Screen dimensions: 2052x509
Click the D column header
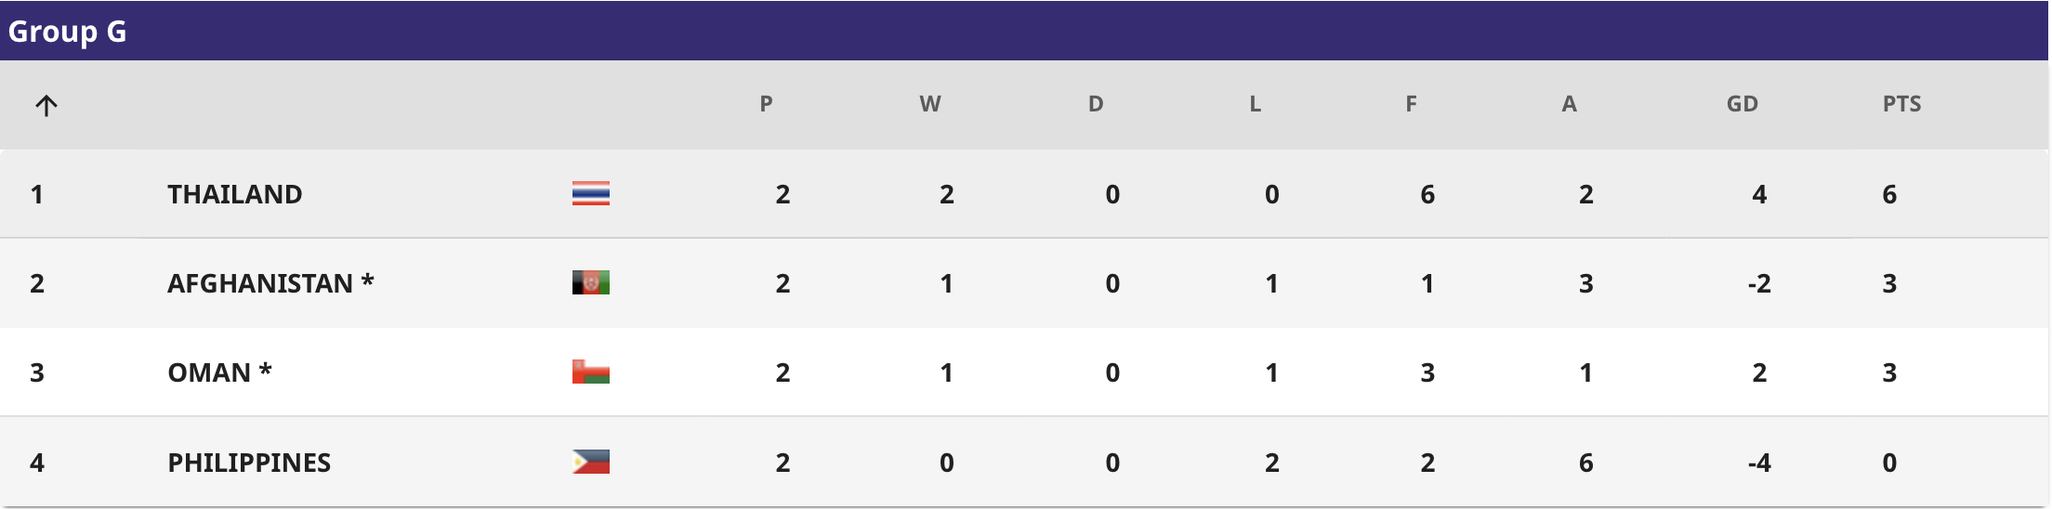1096,104
